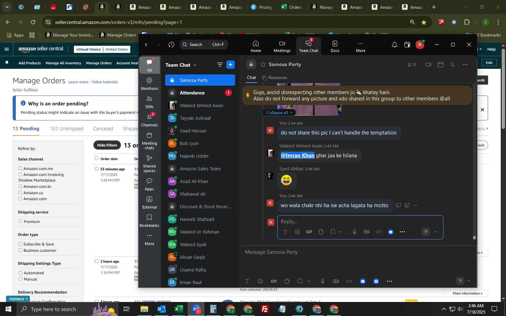Open Zoom notifications bell
Image resolution: width=506 pixels, height=316 pixels.
coord(394,45)
